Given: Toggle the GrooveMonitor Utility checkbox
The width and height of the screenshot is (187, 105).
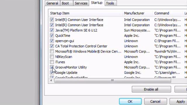Looking at the screenshot, I should click(52, 67).
